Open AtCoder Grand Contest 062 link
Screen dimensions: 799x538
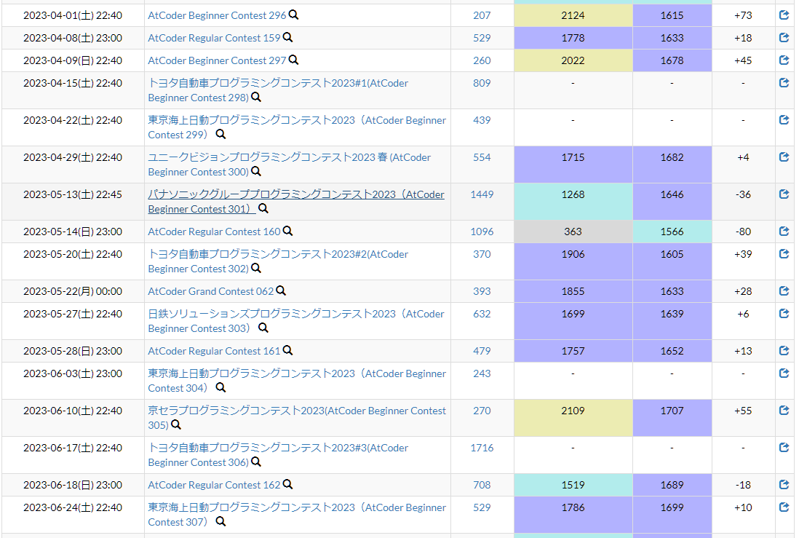[x=211, y=291]
